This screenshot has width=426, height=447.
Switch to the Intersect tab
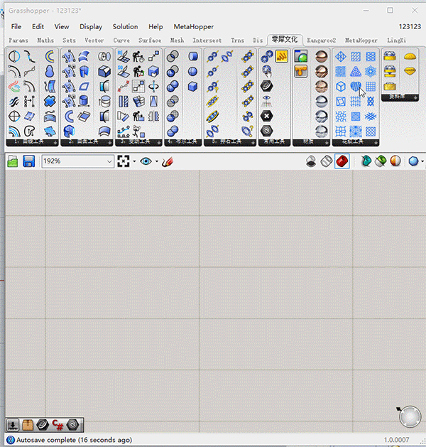click(207, 41)
